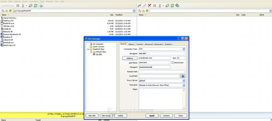Open the Connection Type dropdown
The image size is (272, 121).
click(184, 49)
